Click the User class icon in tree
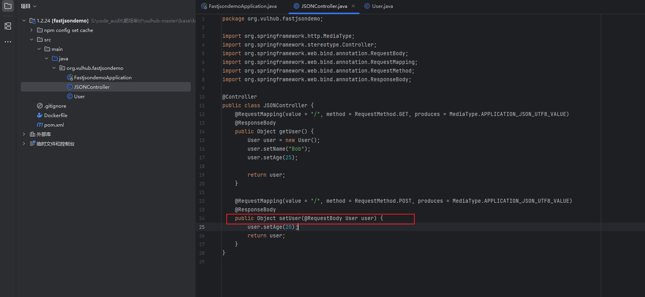This screenshot has height=297, width=645. (70, 96)
